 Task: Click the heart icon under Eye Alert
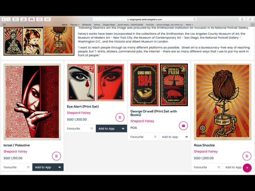pos(92,128)
